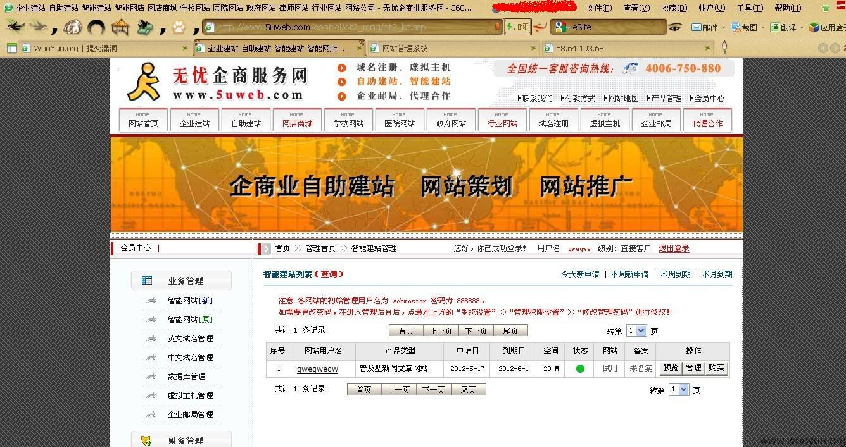Click the tab list icon left of tabs
This screenshot has width=846, height=447.
[11, 48]
